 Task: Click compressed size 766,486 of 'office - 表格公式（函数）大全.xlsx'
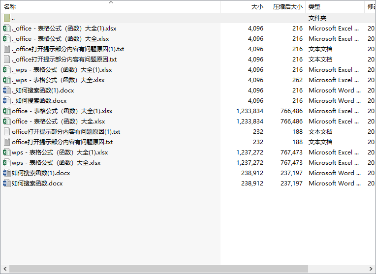291,121
